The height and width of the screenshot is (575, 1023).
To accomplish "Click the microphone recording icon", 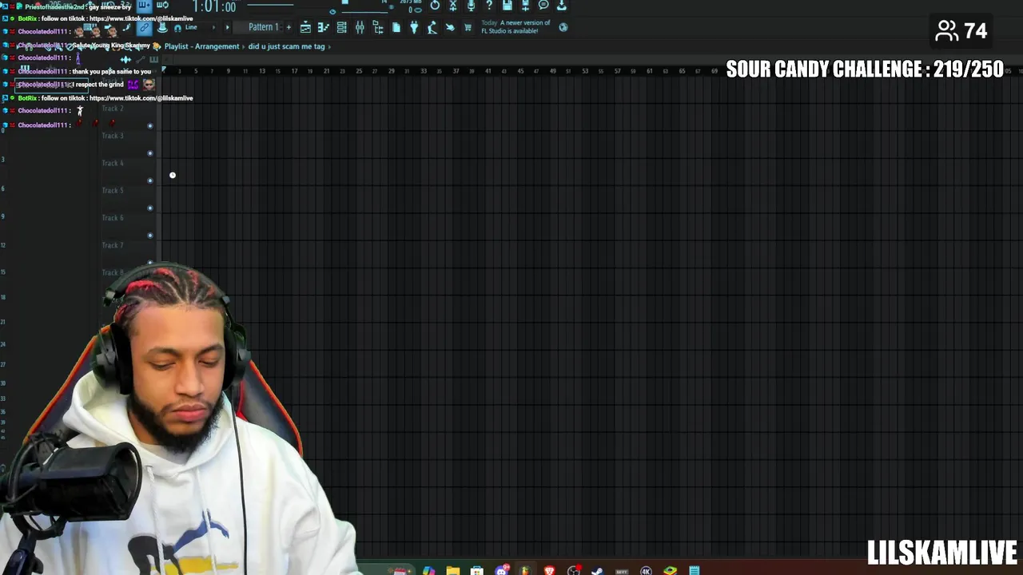I will [x=471, y=6].
